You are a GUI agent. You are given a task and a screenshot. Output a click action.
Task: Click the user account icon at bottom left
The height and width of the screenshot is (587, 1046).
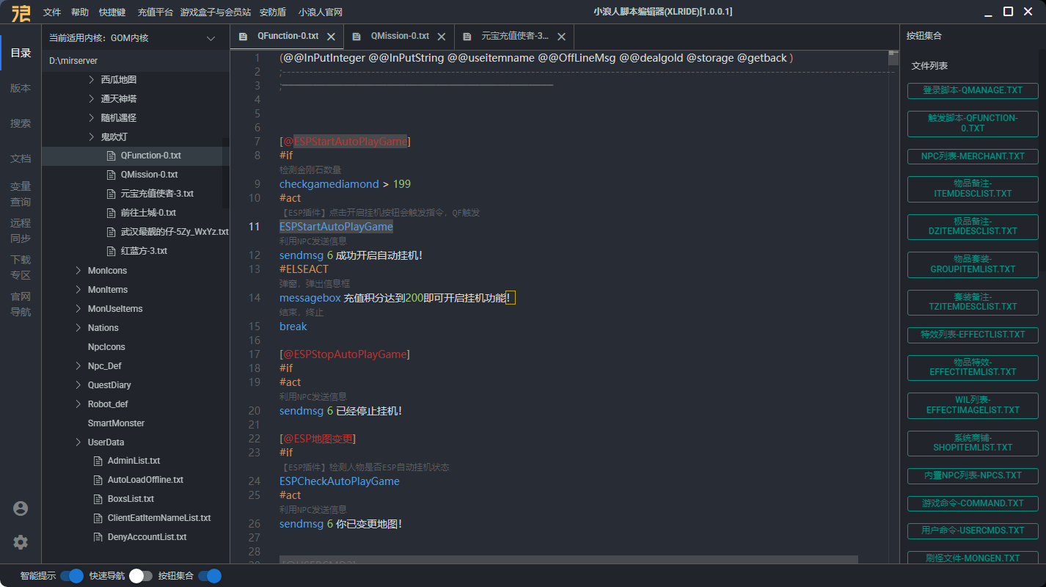(20, 508)
